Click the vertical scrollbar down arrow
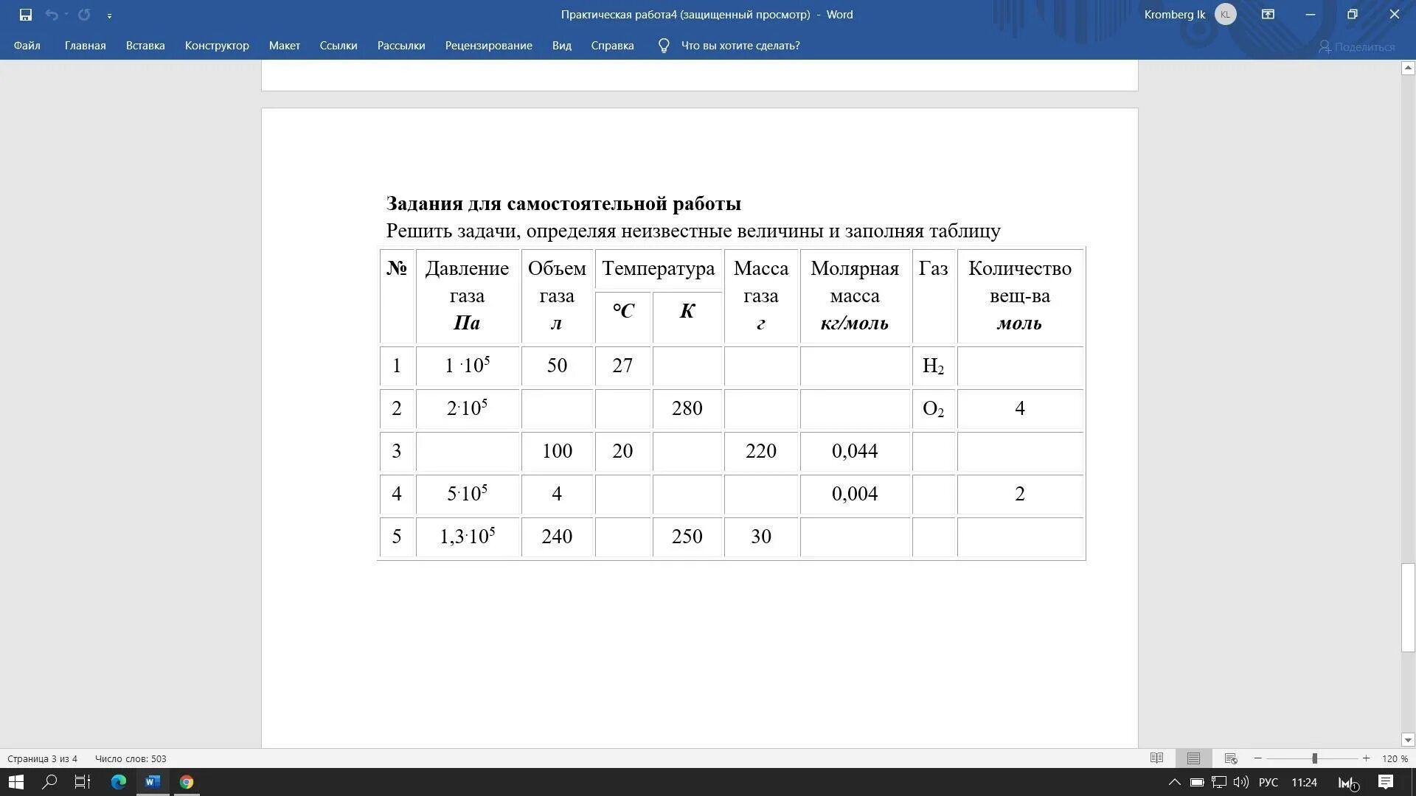Image resolution: width=1416 pixels, height=796 pixels. coord(1407,740)
